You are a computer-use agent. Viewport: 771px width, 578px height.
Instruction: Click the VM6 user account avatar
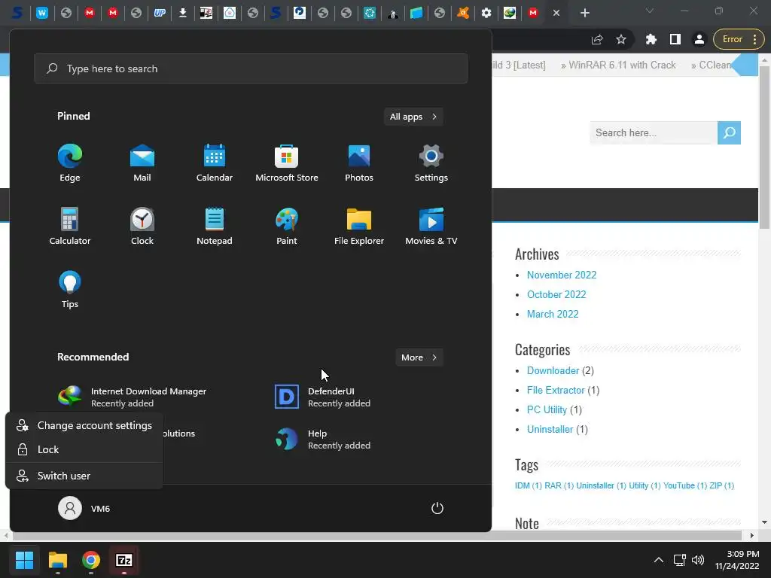click(70, 508)
